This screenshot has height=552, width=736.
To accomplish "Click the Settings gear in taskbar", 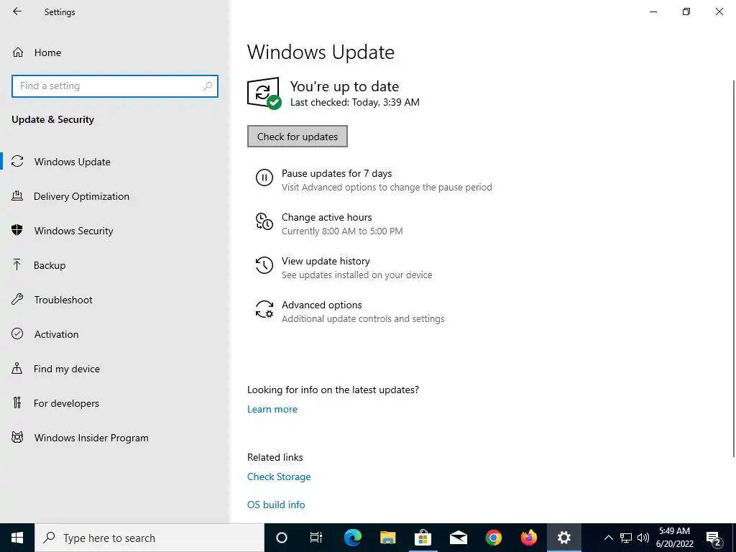I will [x=563, y=538].
